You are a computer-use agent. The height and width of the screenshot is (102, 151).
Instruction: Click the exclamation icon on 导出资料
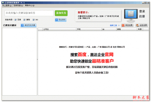click(x=57, y=20)
